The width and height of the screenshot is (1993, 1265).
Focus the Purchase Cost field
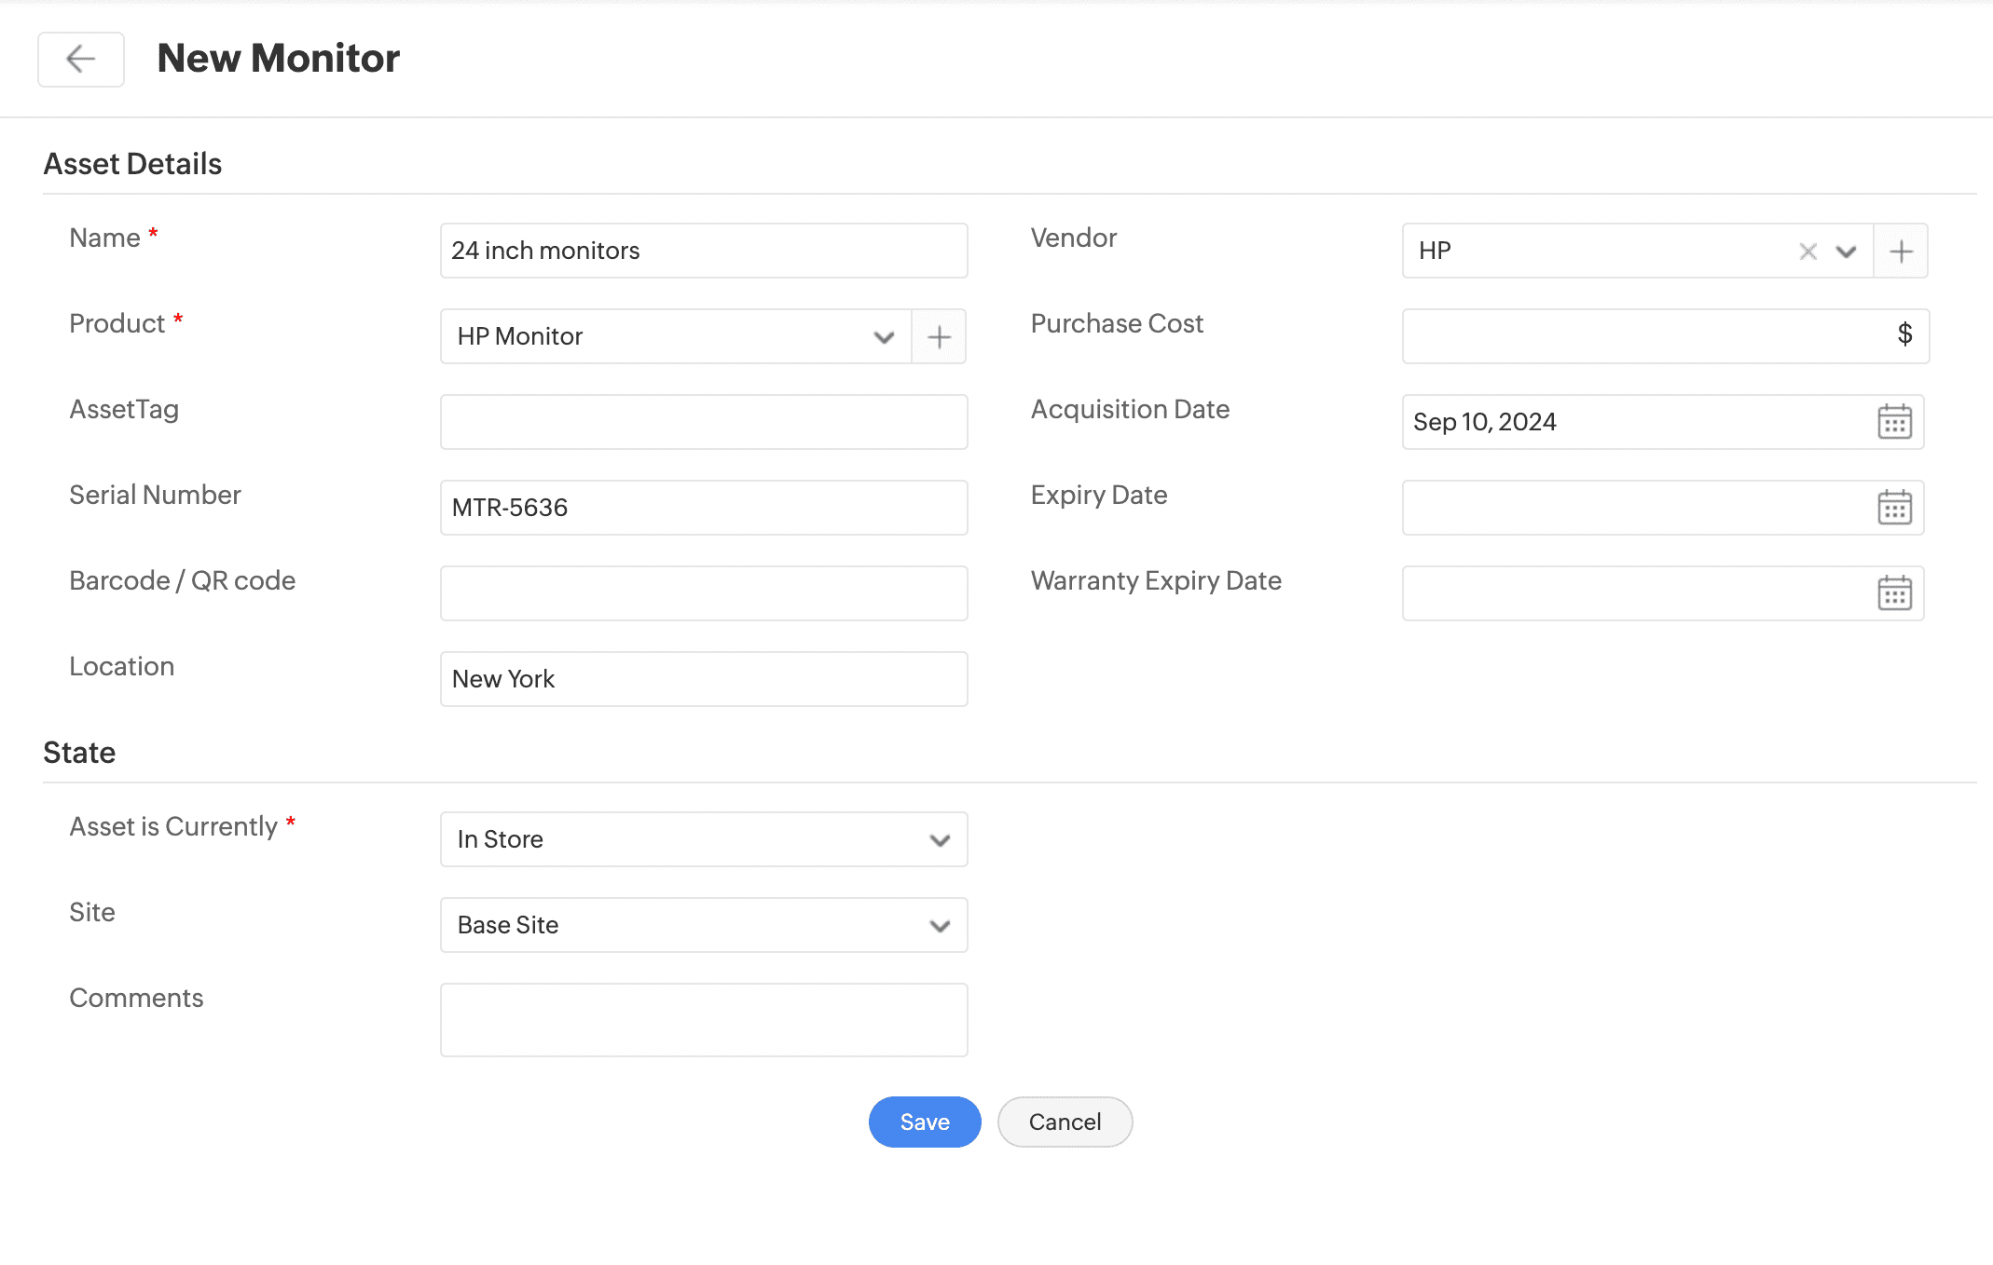coord(1641,336)
